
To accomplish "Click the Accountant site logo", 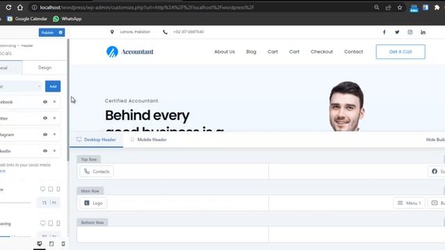I will pyautogui.click(x=130, y=51).
